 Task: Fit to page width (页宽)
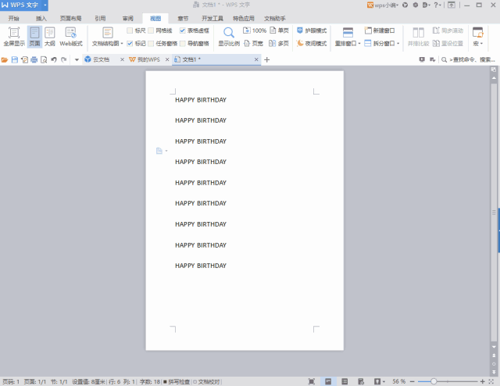pos(253,44)
